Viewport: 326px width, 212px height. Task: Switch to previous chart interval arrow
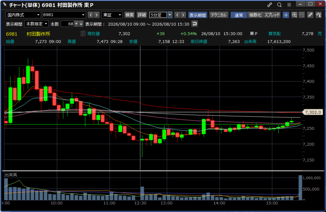177,15
